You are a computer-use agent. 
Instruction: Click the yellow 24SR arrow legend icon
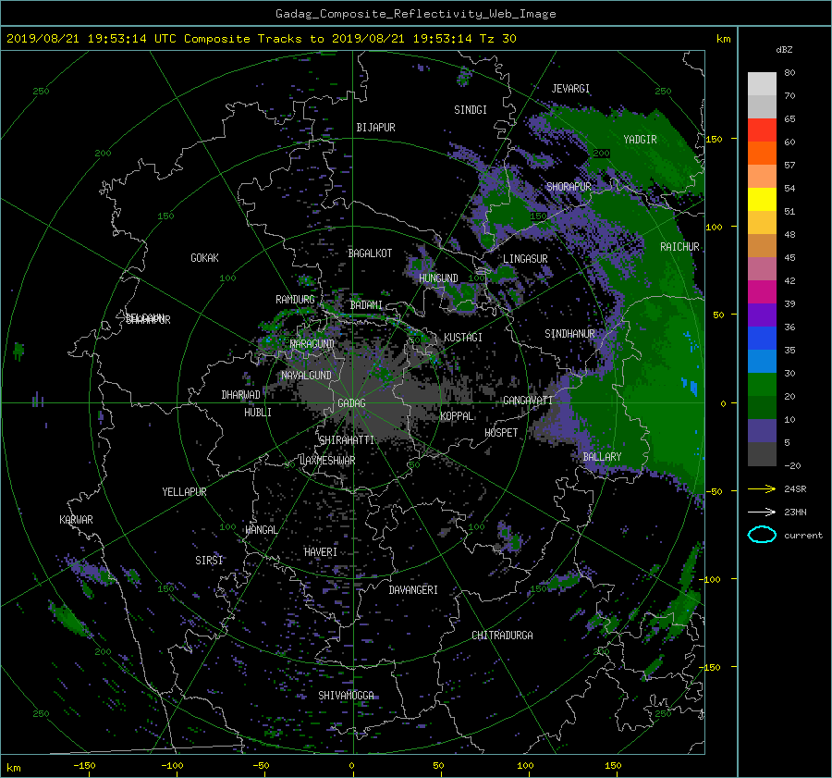point(762,488)
